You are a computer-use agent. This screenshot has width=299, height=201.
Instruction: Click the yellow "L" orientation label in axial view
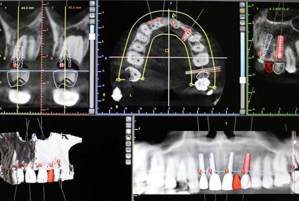[x=131, y=95]
